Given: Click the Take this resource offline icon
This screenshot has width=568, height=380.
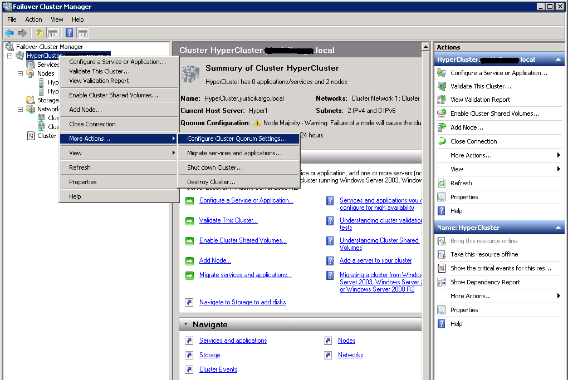Looking at the screenshot, I should tap(442, 254).
